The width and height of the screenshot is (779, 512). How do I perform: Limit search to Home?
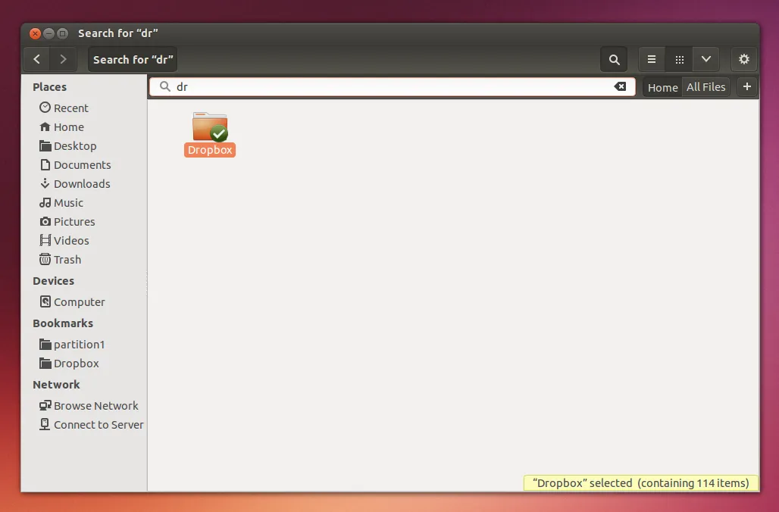(662, 87)
